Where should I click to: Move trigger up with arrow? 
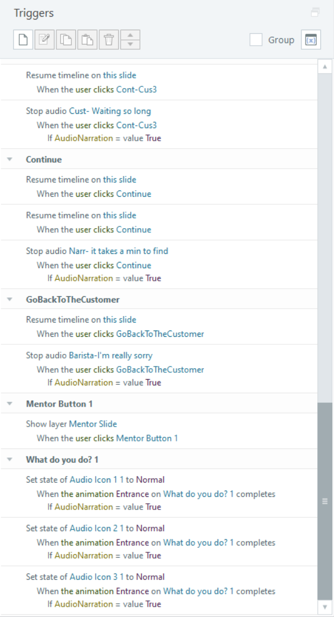(130, 35)
